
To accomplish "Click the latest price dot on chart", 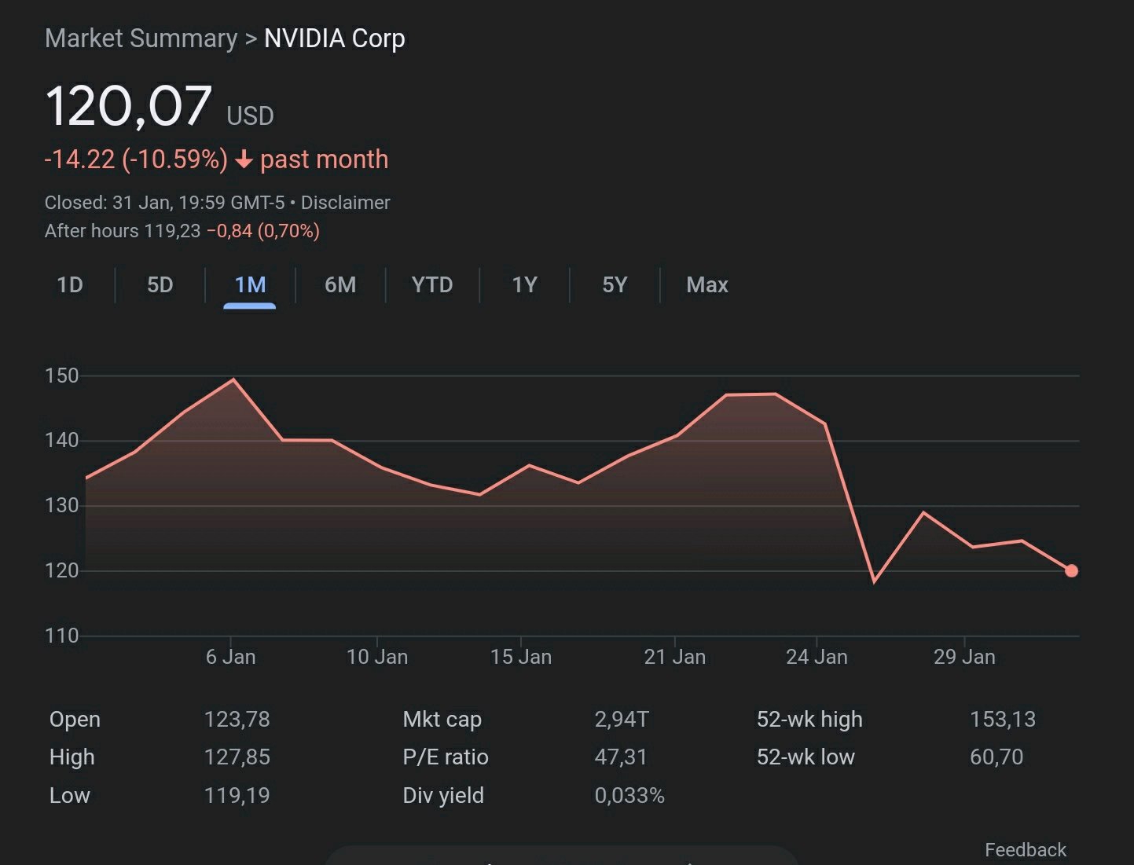I will pyautogui.click(x=1071, y=571).
